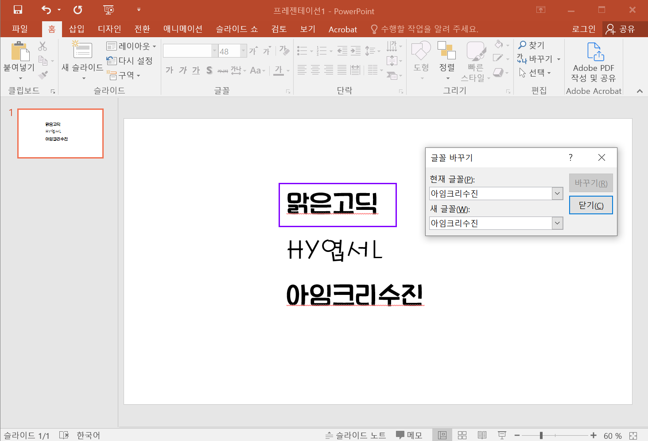Select slide 1 thumbnail in the panel

[x=60, y=133]
